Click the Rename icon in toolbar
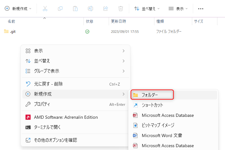225x150 pixels. pyautogui.click(x=90, y=9)
